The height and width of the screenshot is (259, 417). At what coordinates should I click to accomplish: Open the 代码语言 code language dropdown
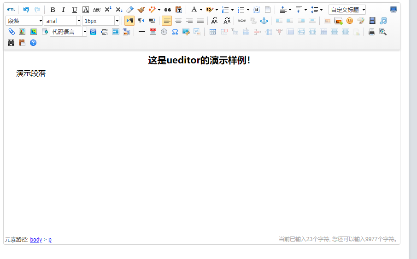[x=68, y=32]
